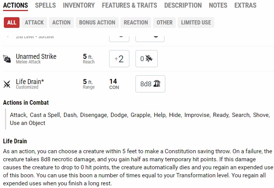Click the bludgeoning damage icon beside 0
Image resolution: width=274 pixels, height=188 pixels.
[149, 58]
